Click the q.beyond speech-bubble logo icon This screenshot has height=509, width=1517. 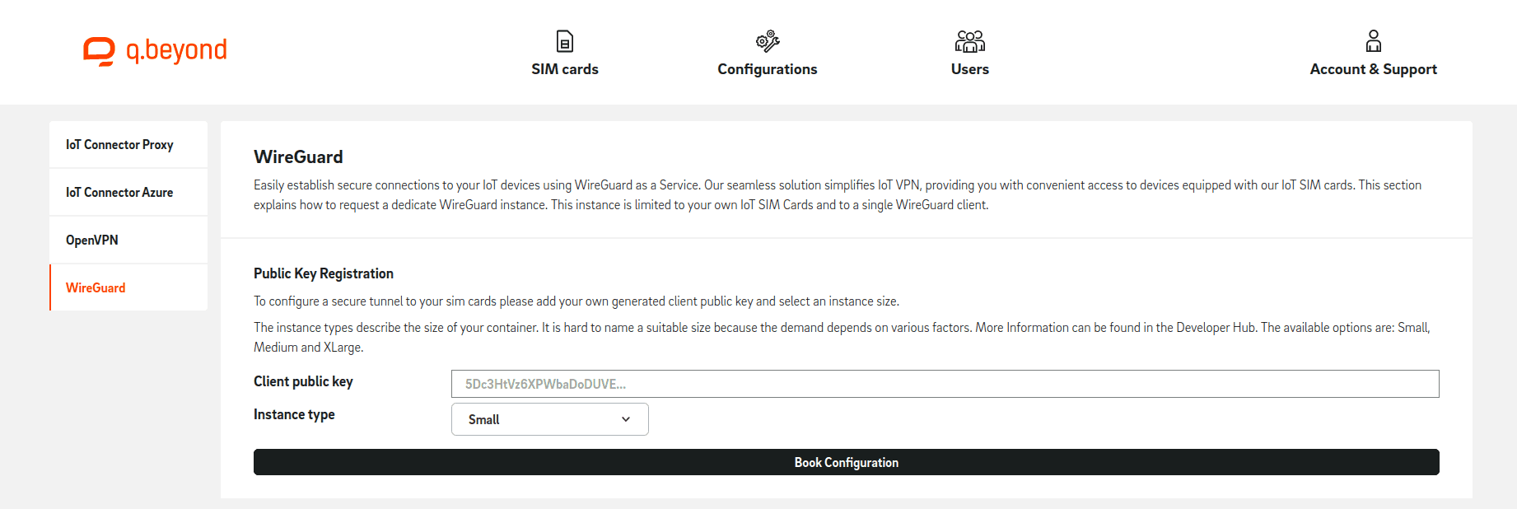[x=99, y=51]
